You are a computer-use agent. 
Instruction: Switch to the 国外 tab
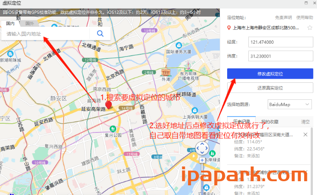(29, 23)
